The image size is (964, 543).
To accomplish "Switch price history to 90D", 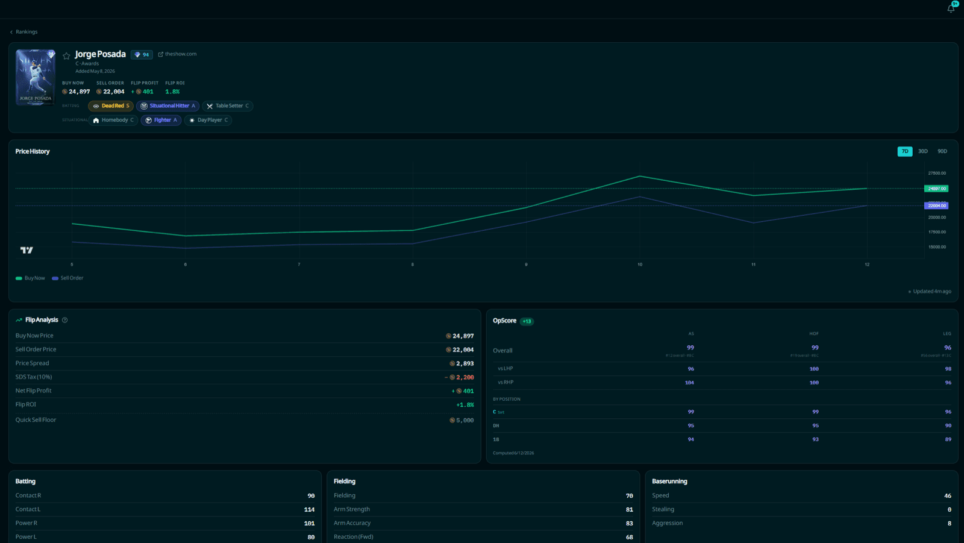I will coord(942,151).
